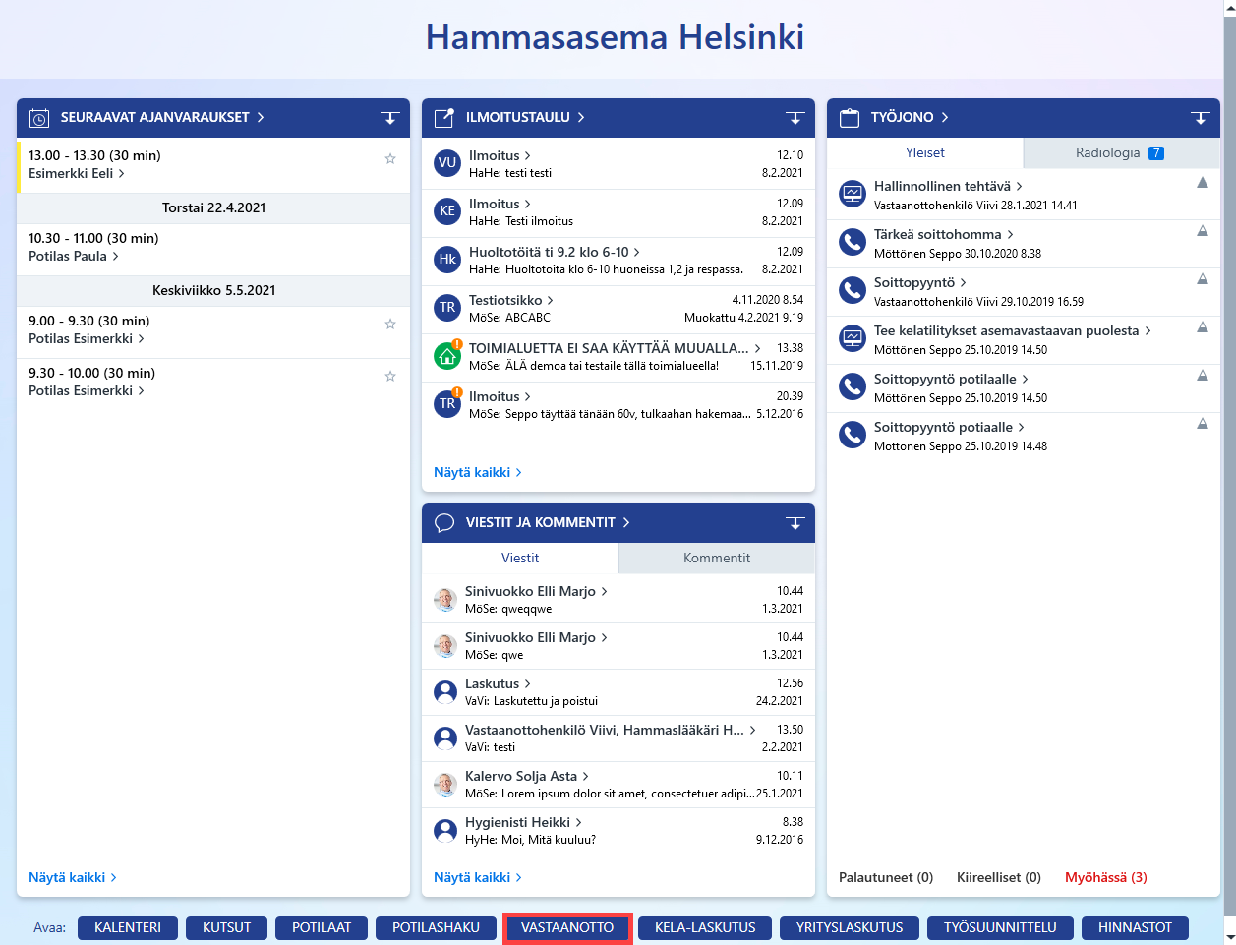This screenshot has width=1236, height=945.
Task: Toggle the star on the 9.00 - 9.30 appointment
Action: (x=390, y=324)
